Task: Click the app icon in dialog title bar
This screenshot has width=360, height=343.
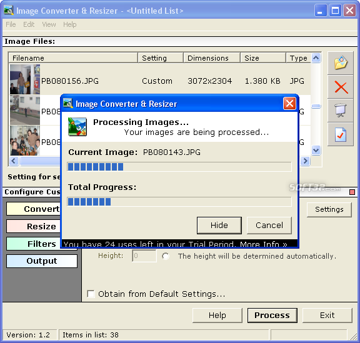Action: pyautogui.click(x=68, y=103)
